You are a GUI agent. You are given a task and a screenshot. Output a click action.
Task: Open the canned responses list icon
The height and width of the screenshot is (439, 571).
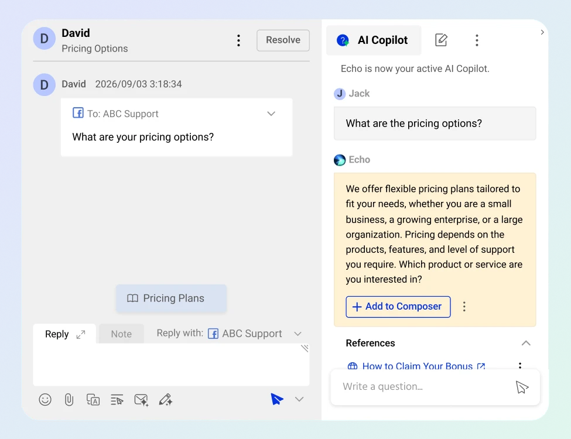[117, 400]
